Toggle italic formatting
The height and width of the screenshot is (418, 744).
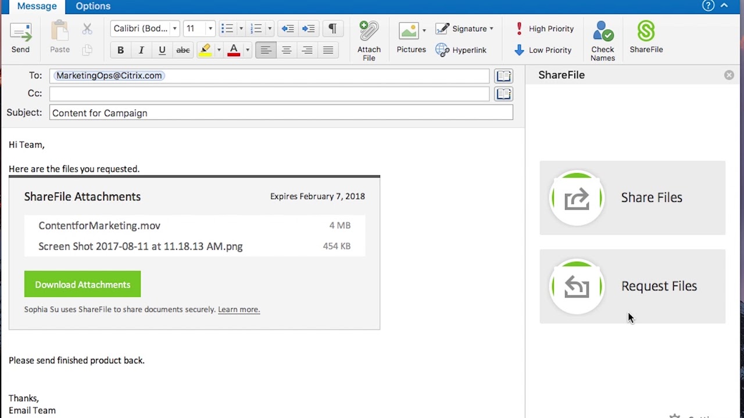pyautogui.click(x=141, y=50)
